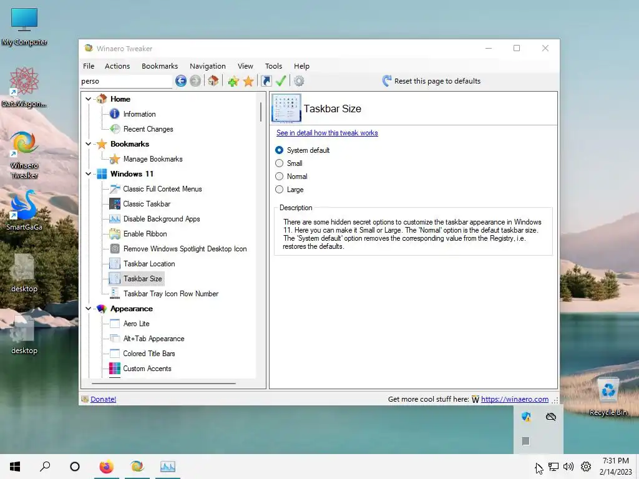The image size is (639, 479).
Task: Collapse the Bookmarks tree node
Action: (x=88, y=144)
